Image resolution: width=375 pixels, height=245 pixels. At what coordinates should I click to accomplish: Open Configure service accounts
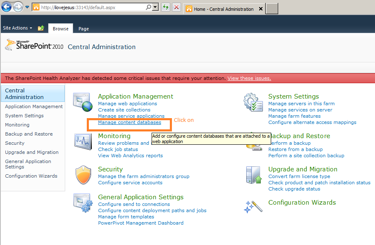(130, 183)
